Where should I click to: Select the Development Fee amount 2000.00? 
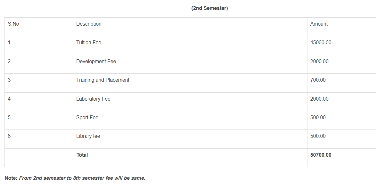click(x=319, y=62)
